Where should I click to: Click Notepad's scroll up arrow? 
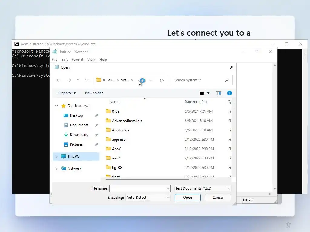click(275, 65)
